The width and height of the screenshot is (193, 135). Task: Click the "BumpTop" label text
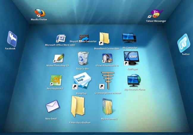(81, 93)
